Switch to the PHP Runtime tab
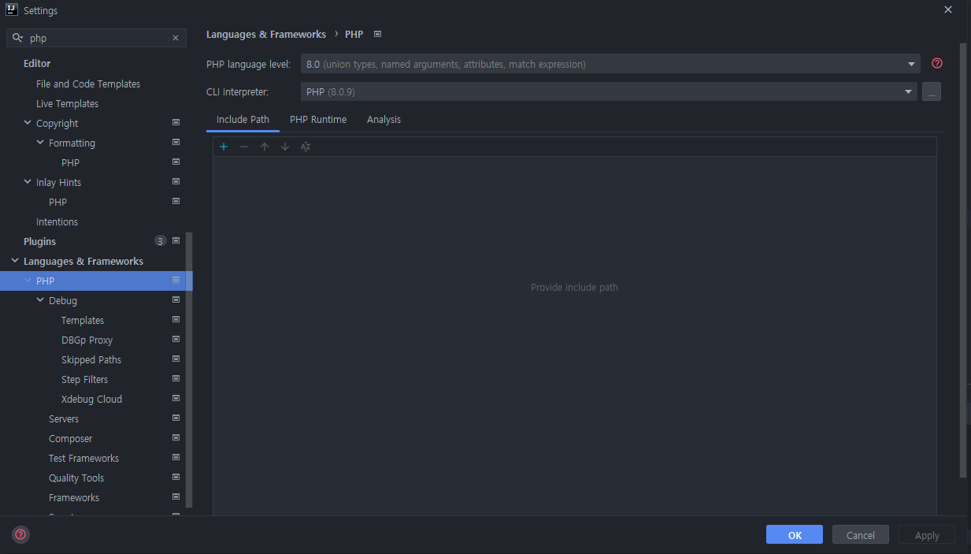The height and width of the screenshot is (554, 971). pyautogui.click(x=318, y=120)
